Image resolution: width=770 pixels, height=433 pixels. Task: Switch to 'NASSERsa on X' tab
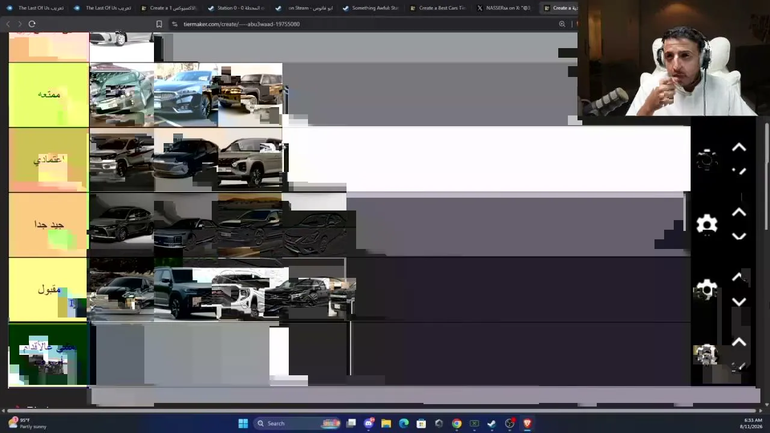(506, 8)
